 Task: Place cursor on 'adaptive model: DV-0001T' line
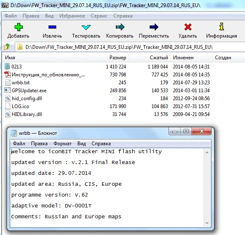coord(51,206)
